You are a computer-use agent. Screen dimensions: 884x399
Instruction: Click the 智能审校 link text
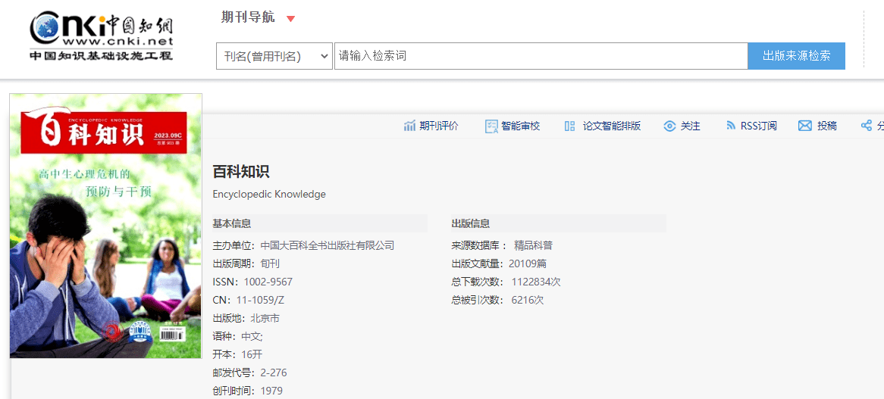pos(520,126)
